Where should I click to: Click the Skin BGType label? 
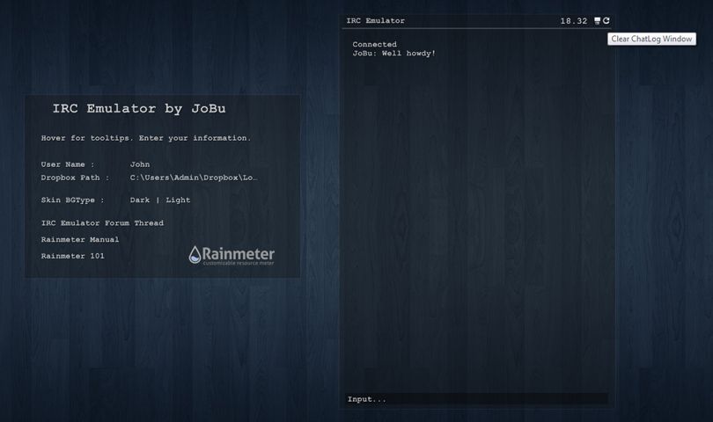point(71,200)
